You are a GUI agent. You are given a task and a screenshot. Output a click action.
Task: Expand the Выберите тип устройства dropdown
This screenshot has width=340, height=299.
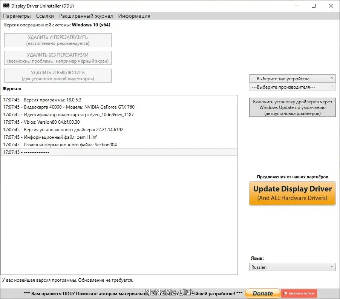click(292, 78)
